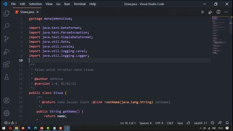Open File Explorer from the taskbar
233x131 pixels.
pos(16,128)
